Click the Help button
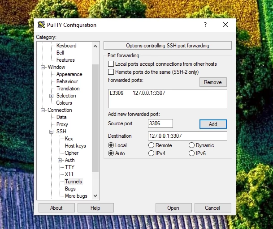 (x=95, y=208)
